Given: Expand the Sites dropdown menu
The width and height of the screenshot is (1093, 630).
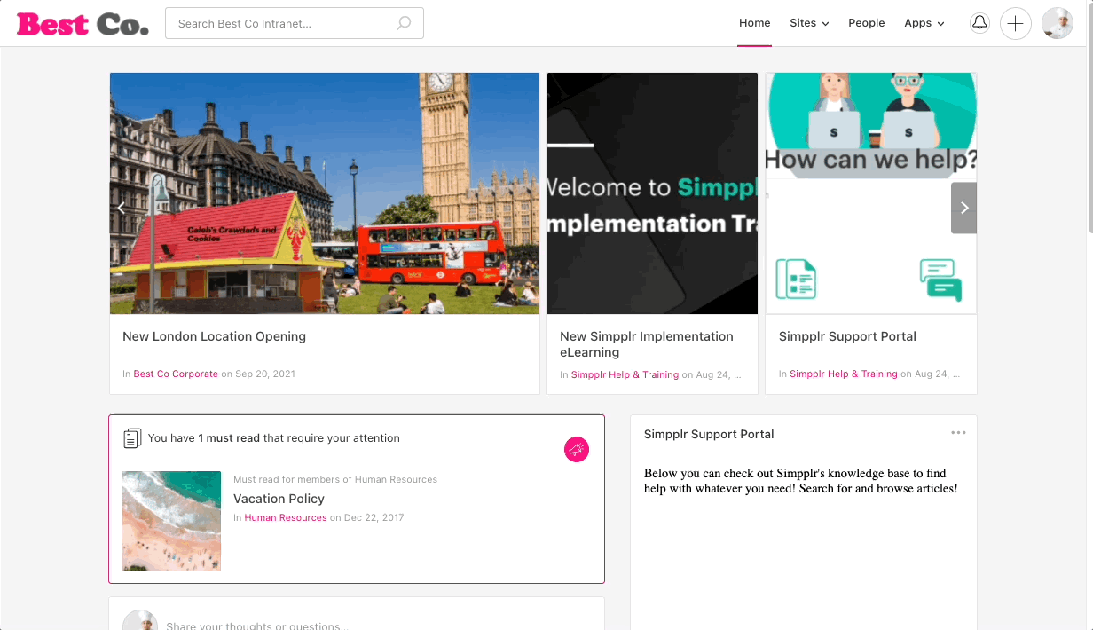Looking at the screenshot, I should click(x=809, y=23).
